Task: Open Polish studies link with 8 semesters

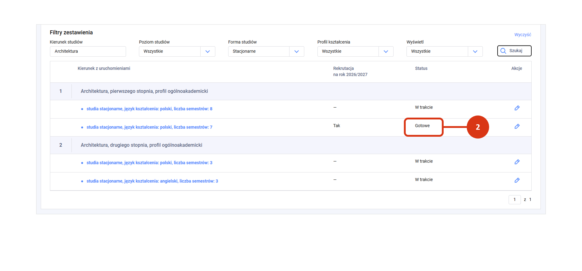Action: point(149,109)
